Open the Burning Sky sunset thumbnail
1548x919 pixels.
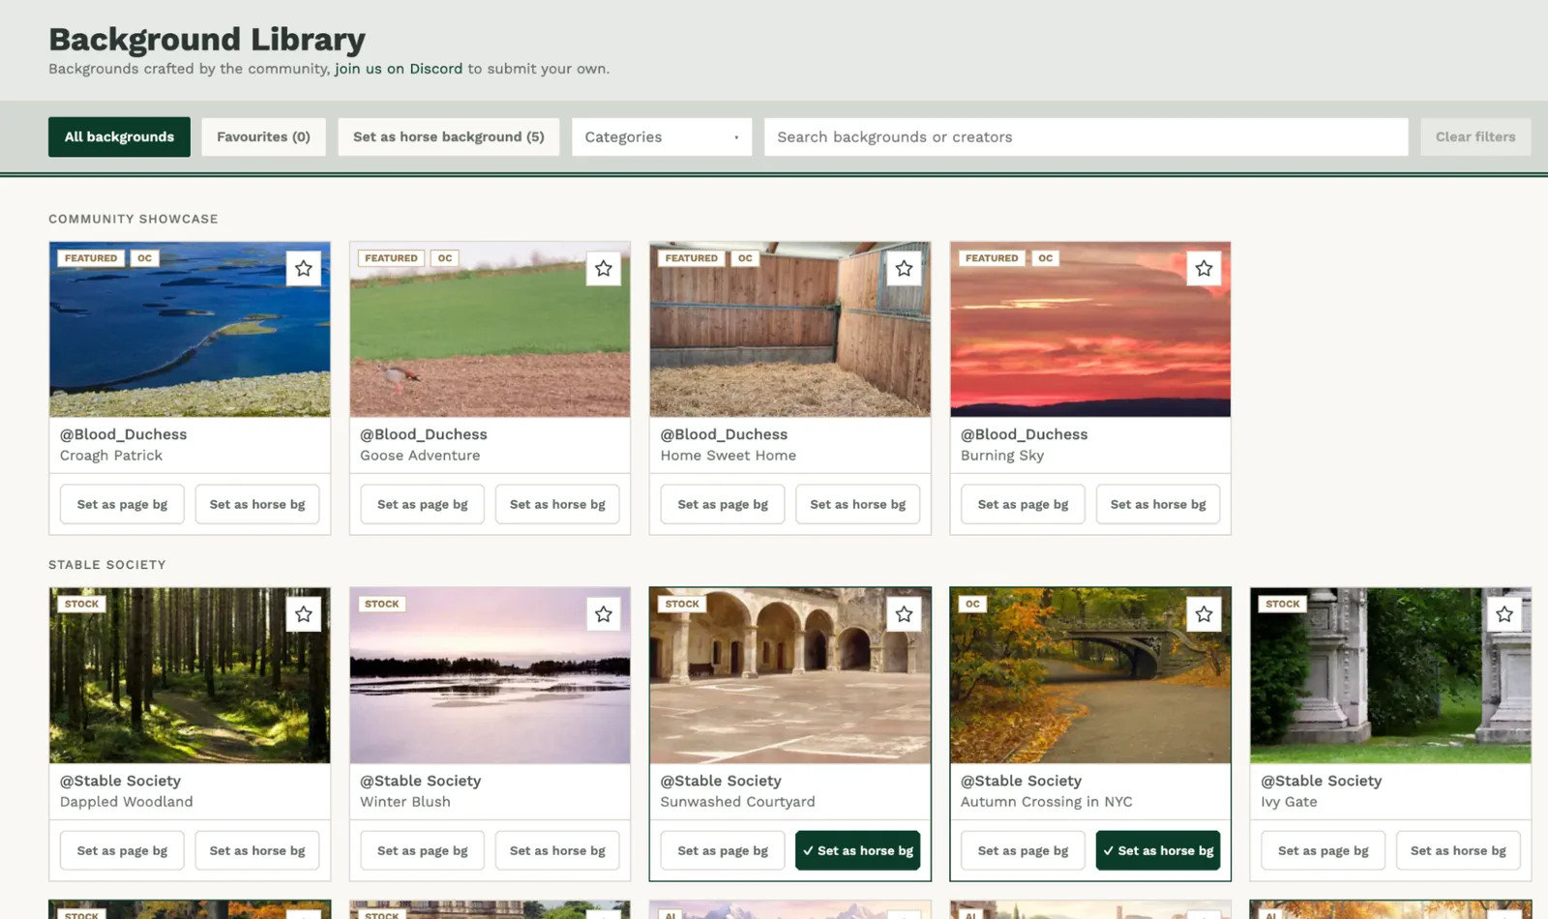pos(1090,330)
